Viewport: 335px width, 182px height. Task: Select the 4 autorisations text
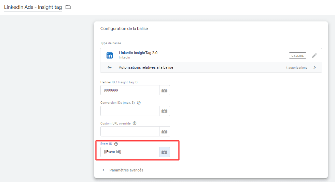point(296,68)
